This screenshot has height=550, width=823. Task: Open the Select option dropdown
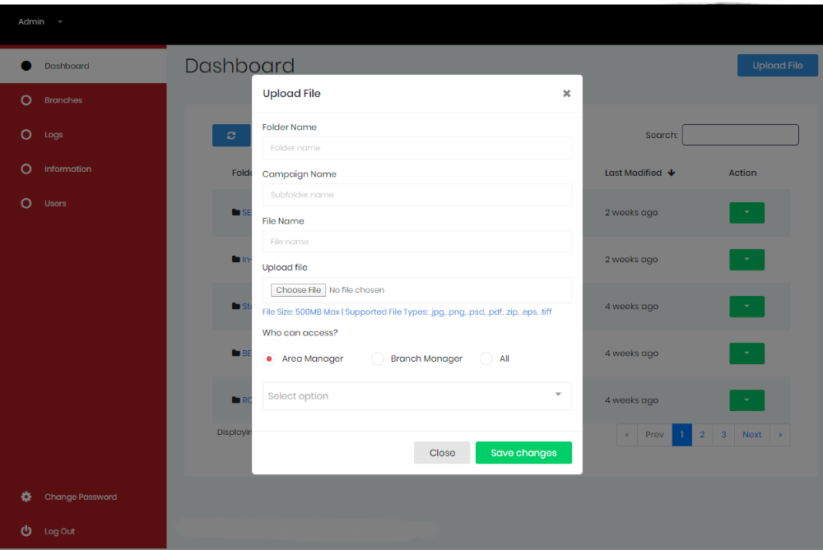(416, 395)
